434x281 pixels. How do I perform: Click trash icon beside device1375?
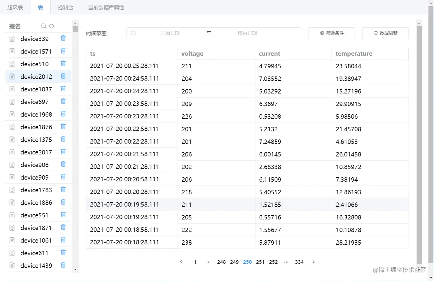click(x=63, y=139)
